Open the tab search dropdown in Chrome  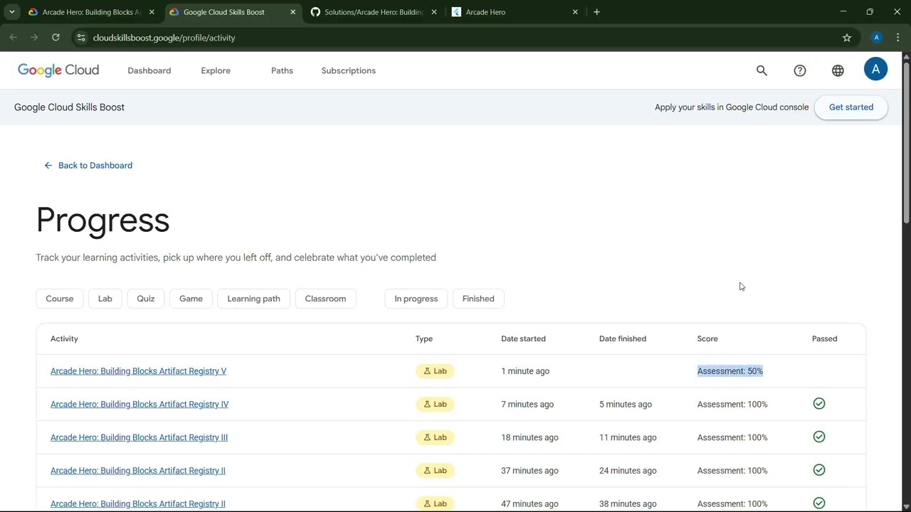pyautogui.click(x=12, y=12)
